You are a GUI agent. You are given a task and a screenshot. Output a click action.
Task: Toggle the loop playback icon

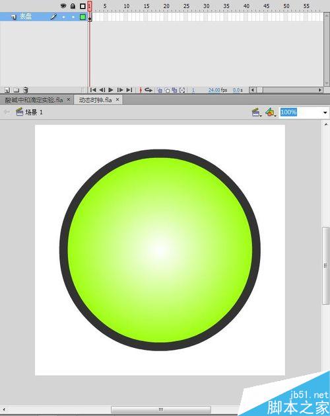tap(148, 90)
